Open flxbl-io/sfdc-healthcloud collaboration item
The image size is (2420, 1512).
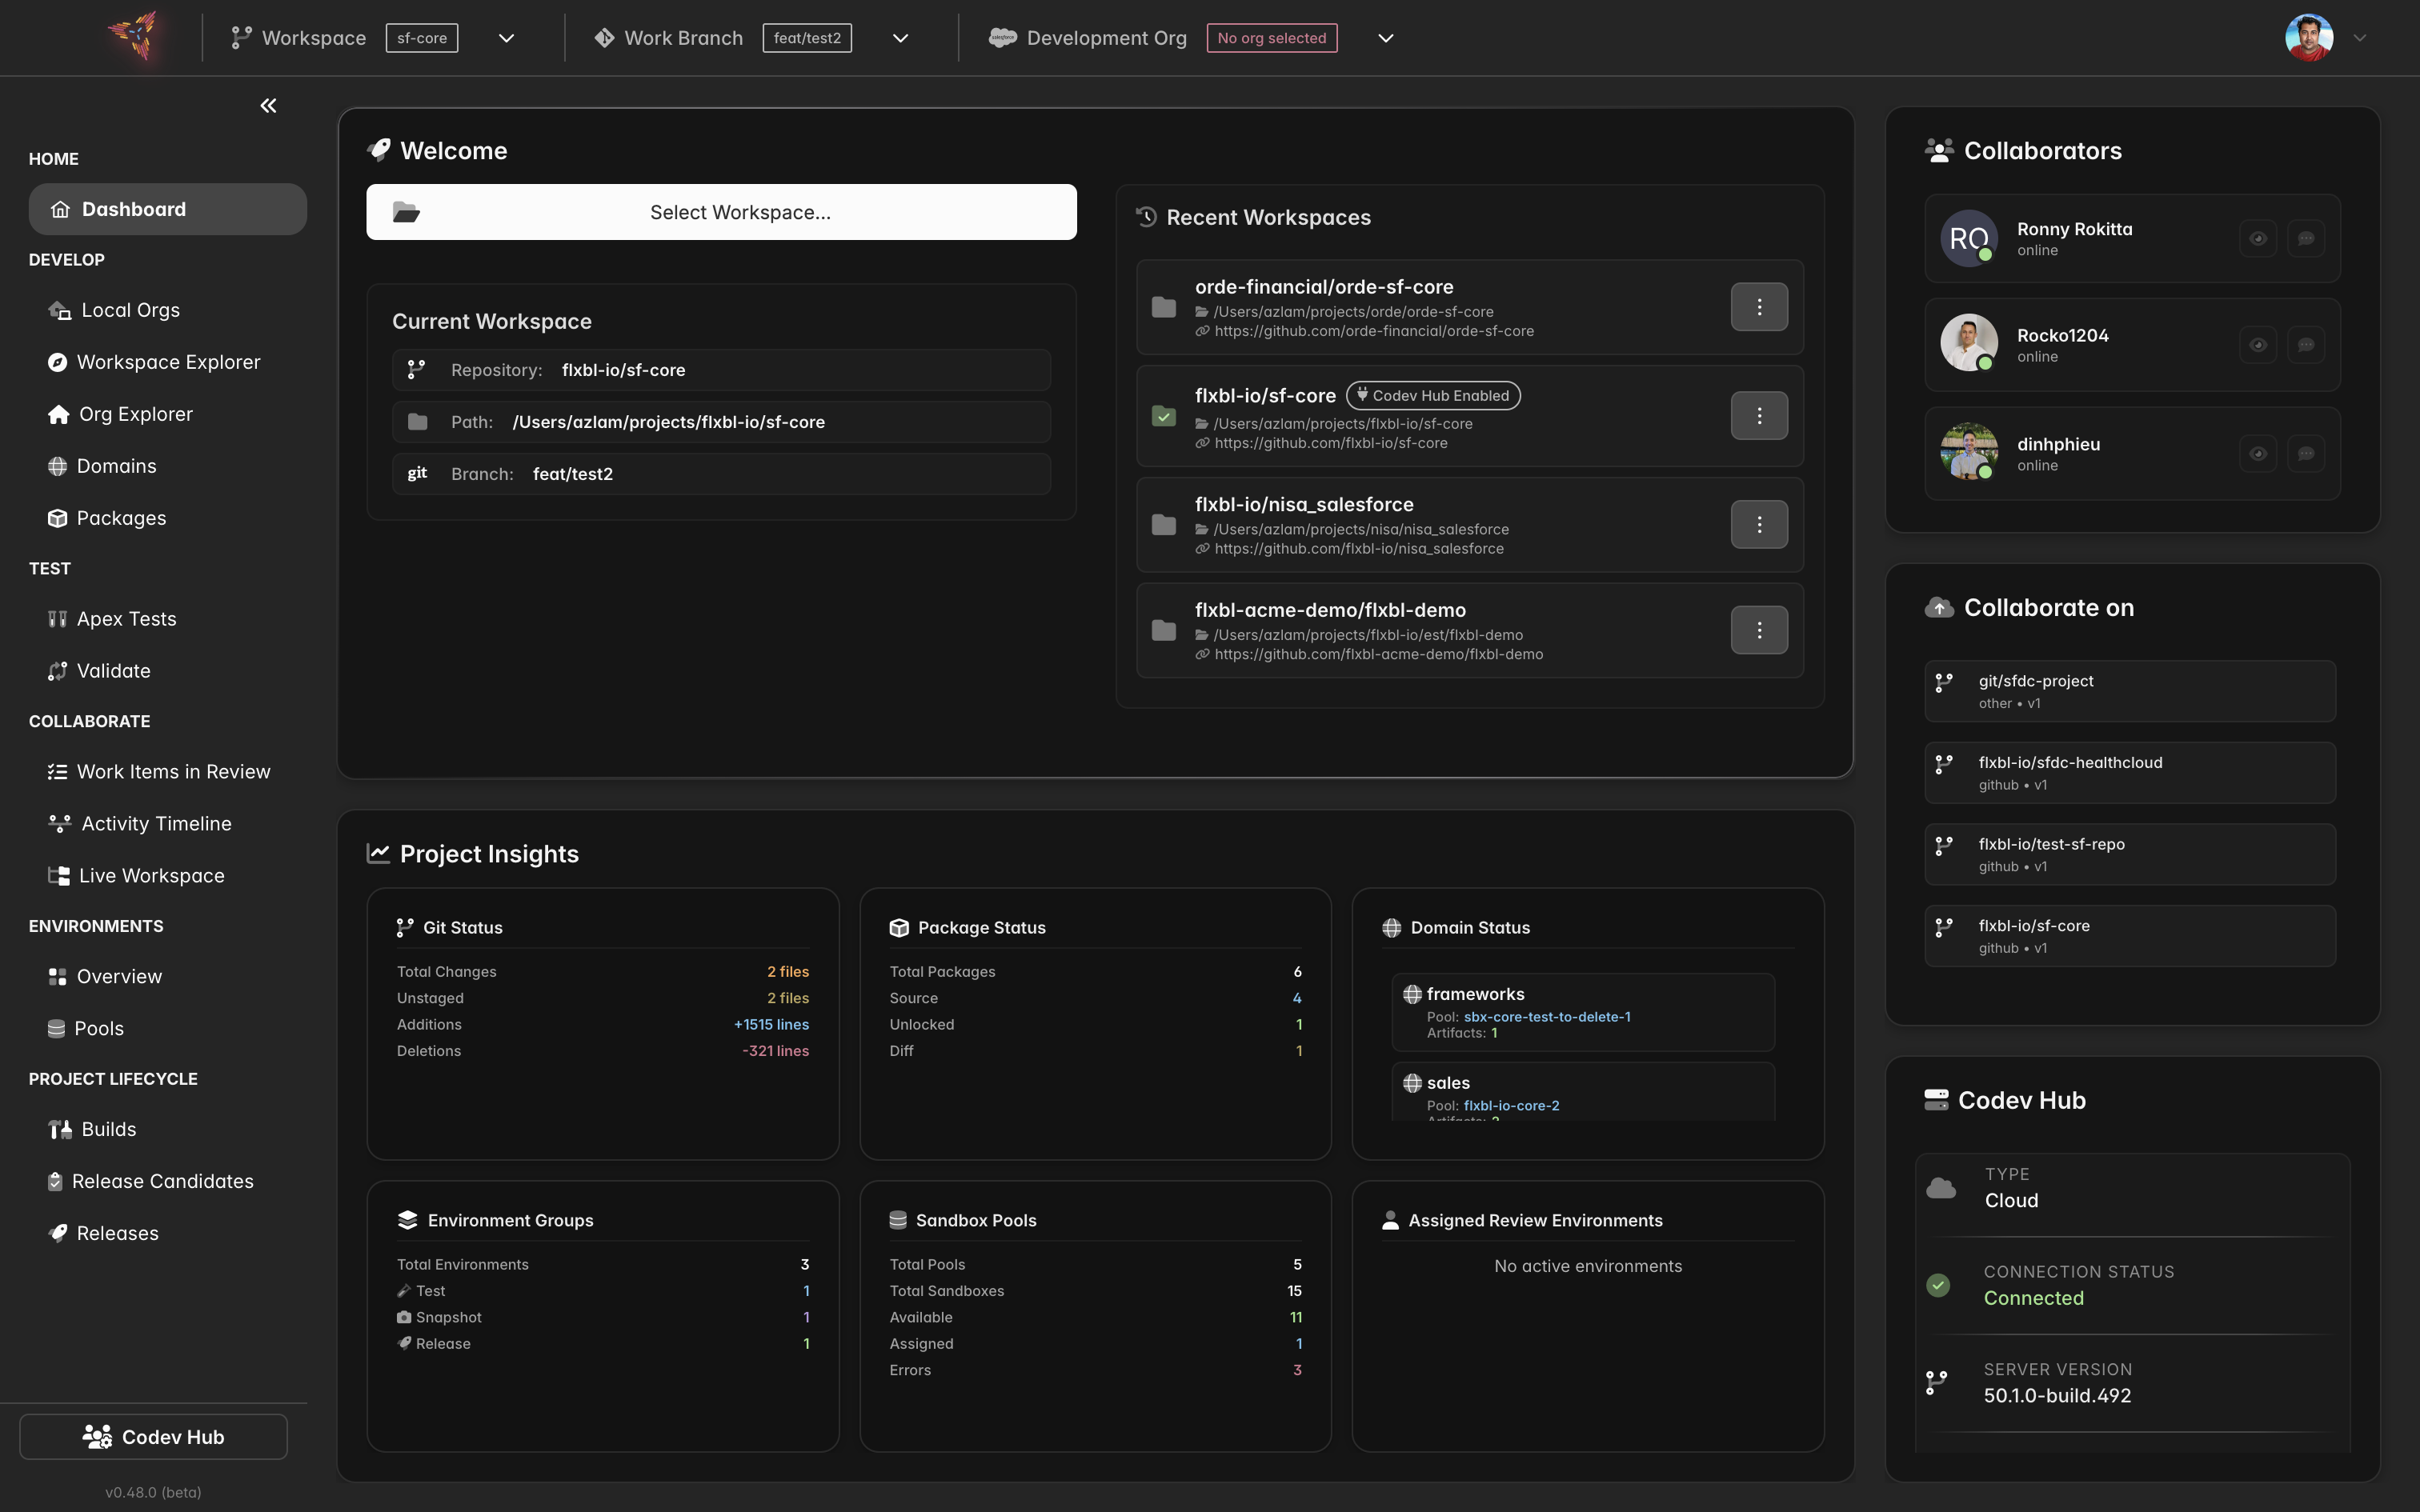click(x=2130, y=773)
